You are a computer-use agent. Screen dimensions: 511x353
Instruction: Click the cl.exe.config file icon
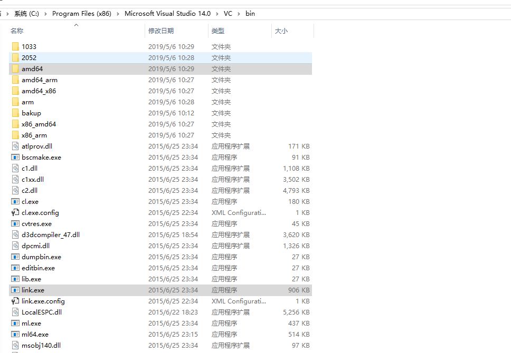(x=15, y=212)
